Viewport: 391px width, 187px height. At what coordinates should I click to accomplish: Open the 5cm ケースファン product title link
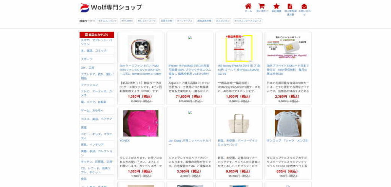(141, 70)
